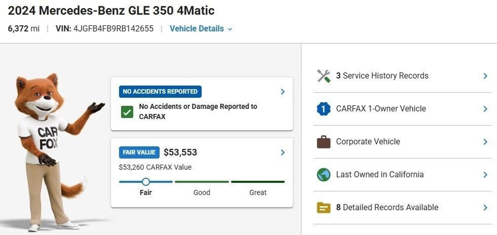The width and height of the screenshot is (497, 235).
Task: Expand the Last Owned in California arrow
Action: (x=485, y=175)
